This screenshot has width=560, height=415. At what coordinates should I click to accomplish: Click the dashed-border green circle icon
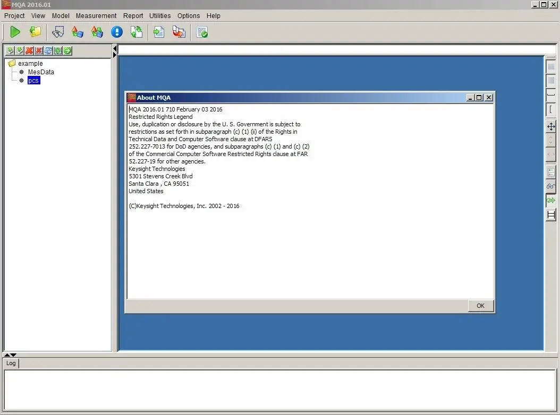[x=58, y=50]
